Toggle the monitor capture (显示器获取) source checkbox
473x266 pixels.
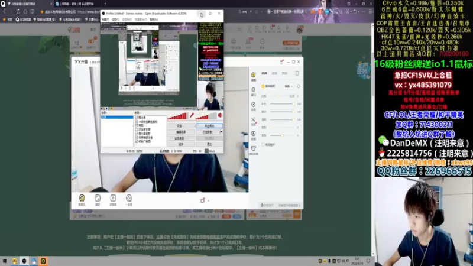point(137,134)
